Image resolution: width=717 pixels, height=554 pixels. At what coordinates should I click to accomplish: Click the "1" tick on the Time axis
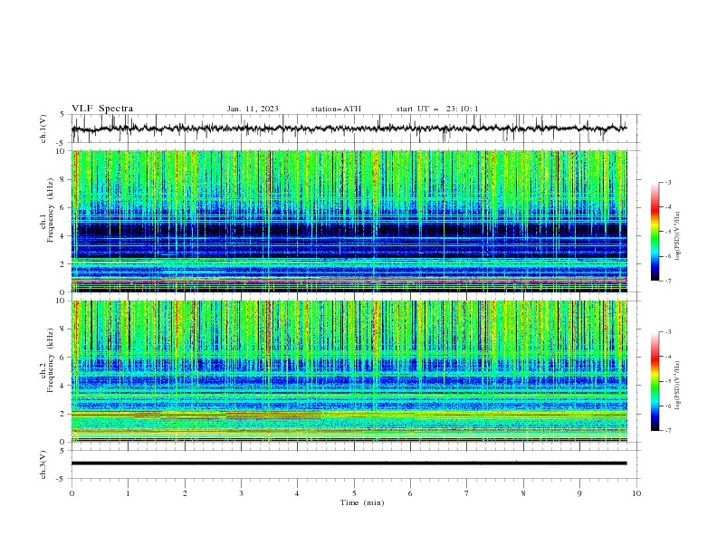point(128,493)
